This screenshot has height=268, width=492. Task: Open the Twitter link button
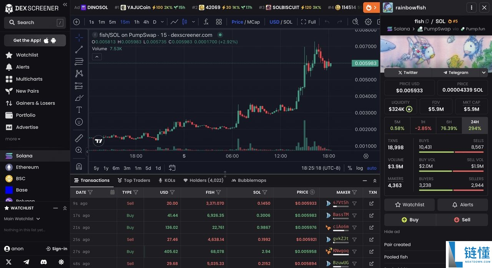click(408, 72)
